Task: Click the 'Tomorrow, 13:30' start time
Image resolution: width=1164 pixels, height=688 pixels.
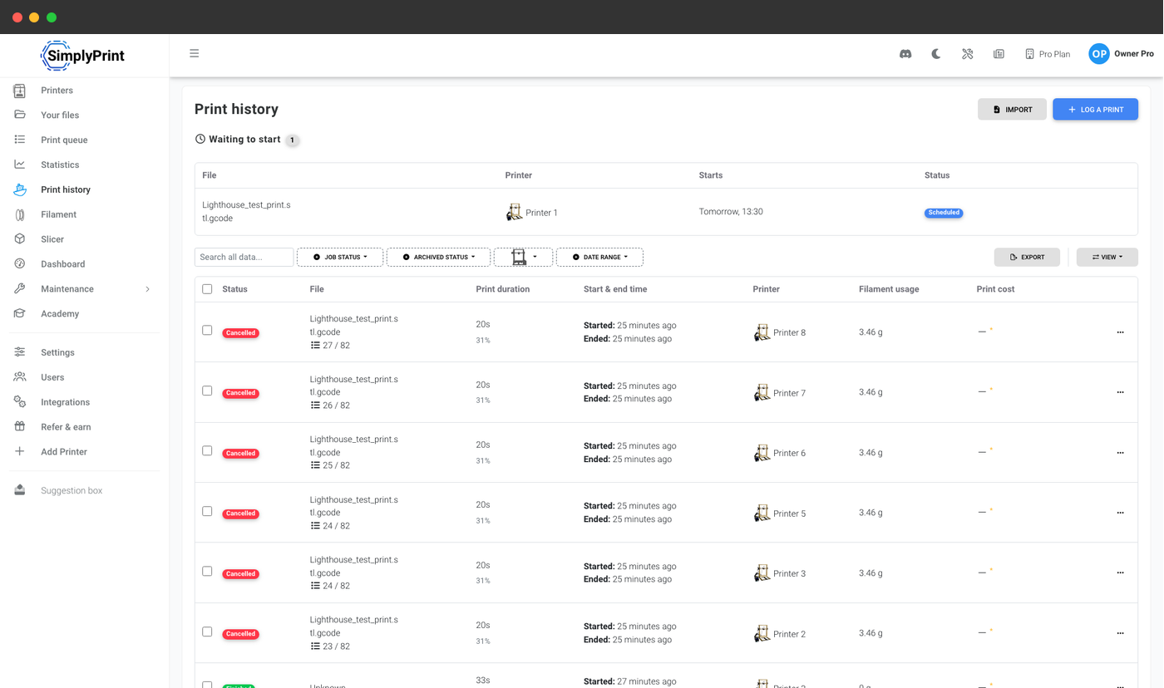Action: [731, 212]
